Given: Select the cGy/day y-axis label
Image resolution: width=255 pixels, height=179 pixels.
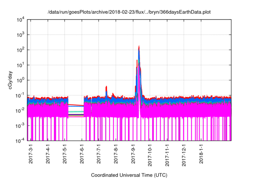Looking at the screenshot, I should pos(10,80).
